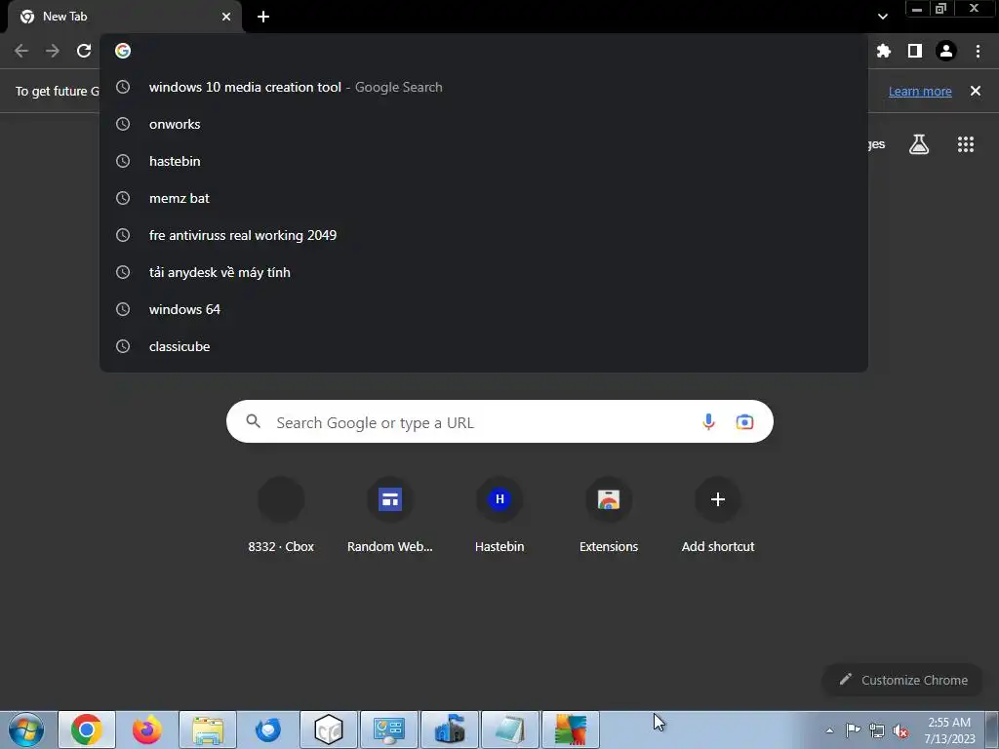Select the tải anydesk về máy tính suggestion
999x749 pixels.
click(x=484, y=272)
